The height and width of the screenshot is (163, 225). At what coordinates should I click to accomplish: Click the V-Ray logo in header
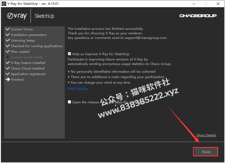point(17,16)
